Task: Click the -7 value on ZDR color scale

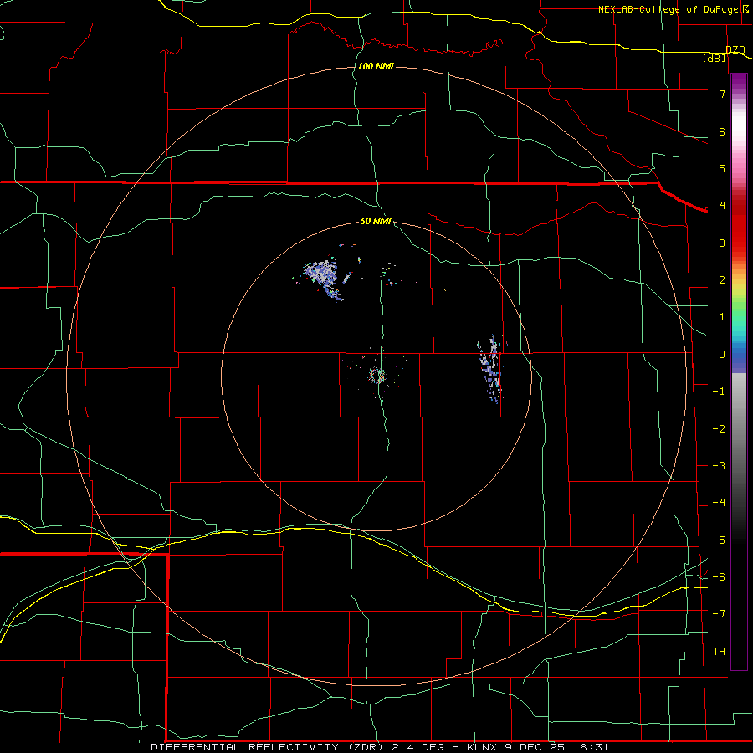Action: [719, 614]
